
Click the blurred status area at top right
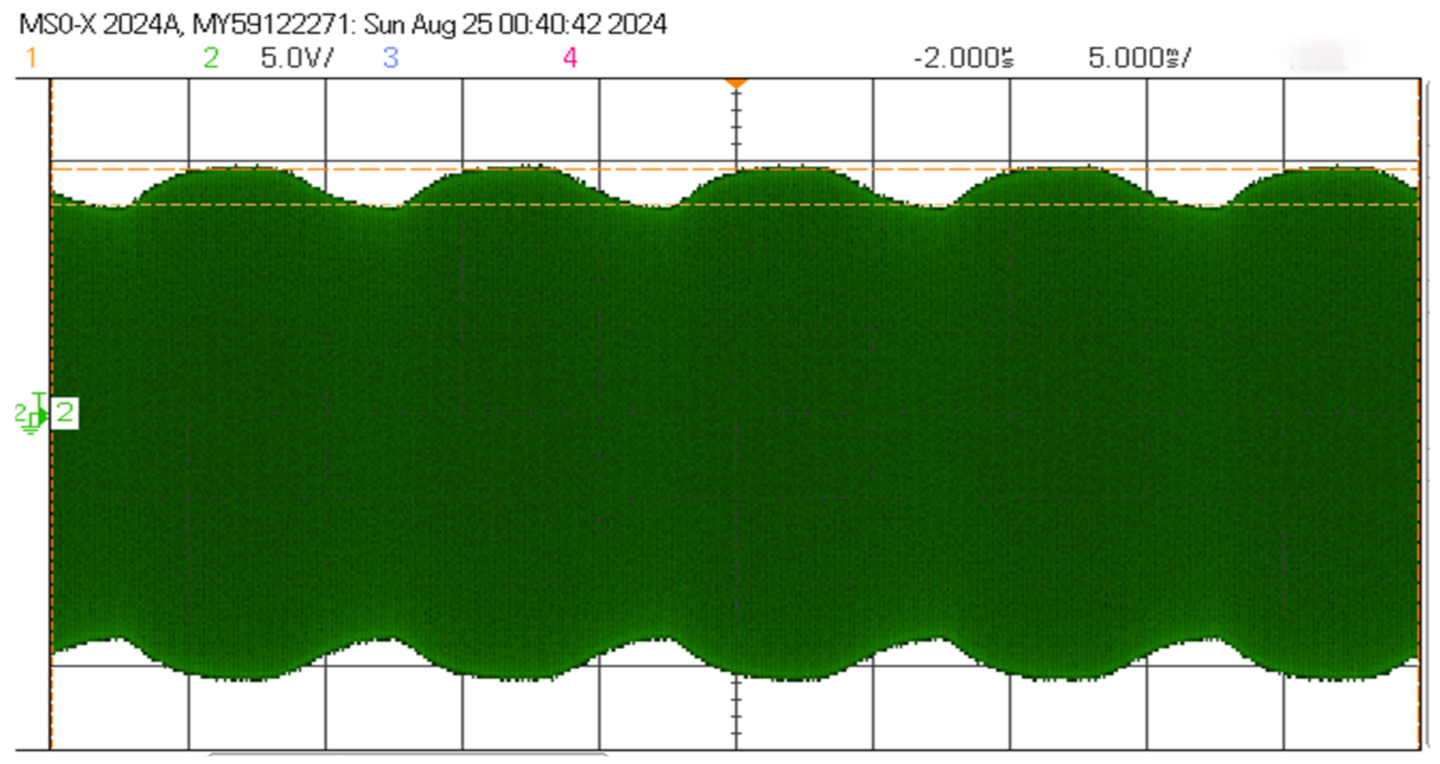pos(1326,57)
